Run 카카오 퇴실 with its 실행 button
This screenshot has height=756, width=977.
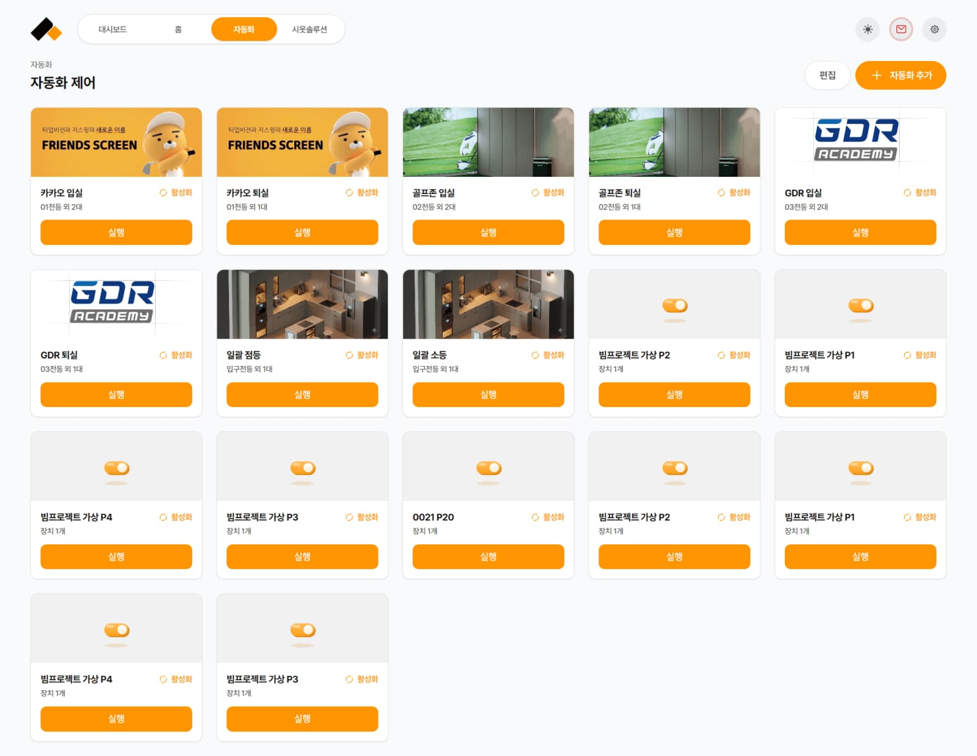coord(302,232)
